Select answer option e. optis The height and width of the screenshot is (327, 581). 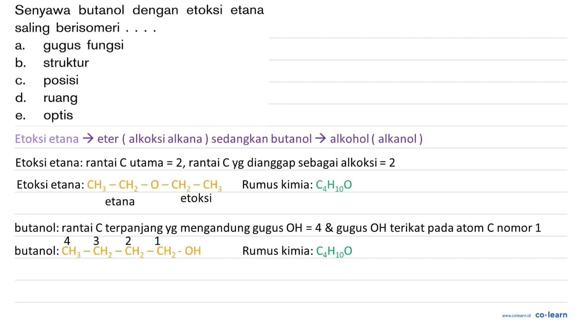point(44,115)
